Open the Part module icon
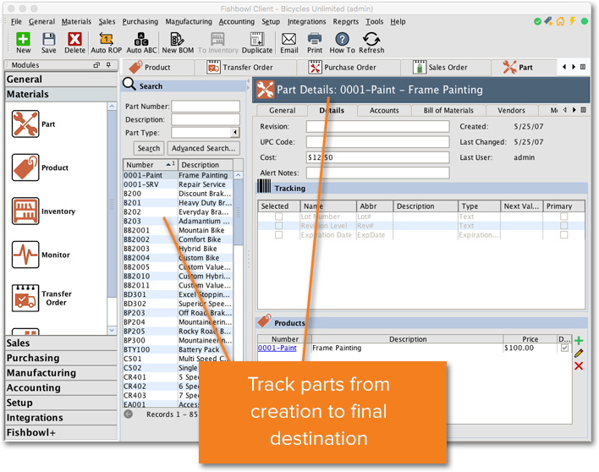 (x=25, y=123)
